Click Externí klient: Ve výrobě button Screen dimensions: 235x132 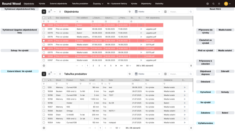[x=19, y=71]
